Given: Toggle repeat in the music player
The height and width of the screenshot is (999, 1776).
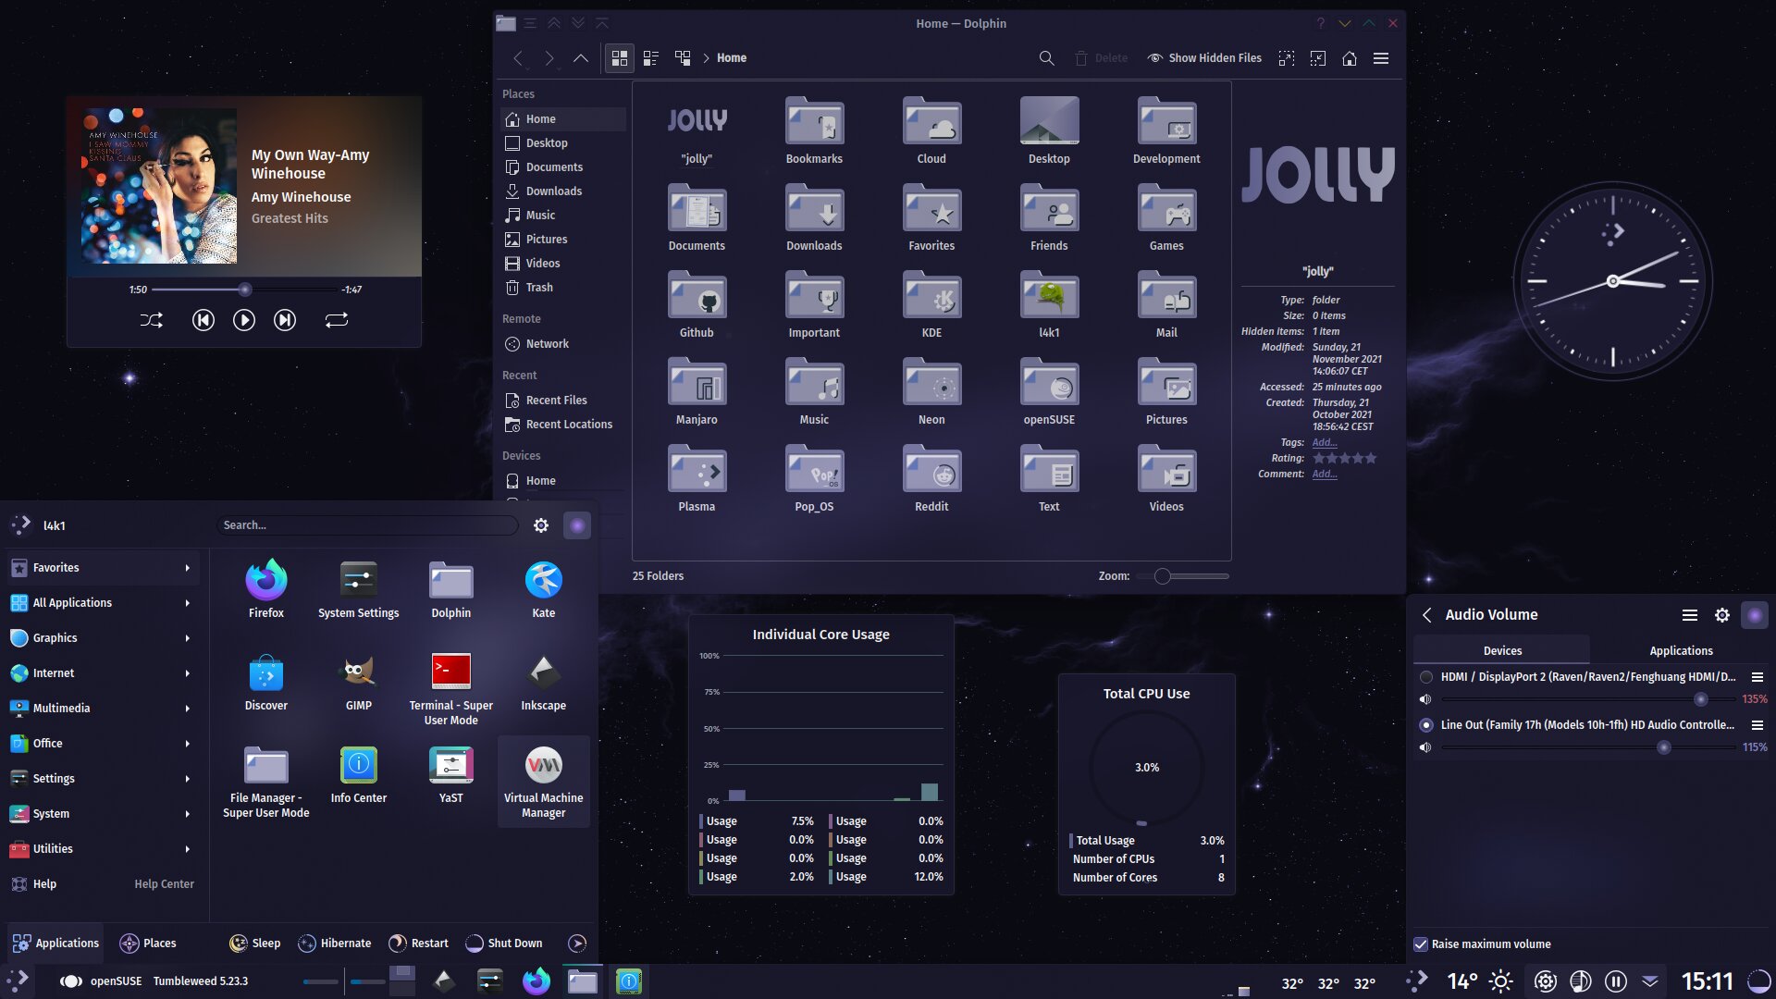Looking at the screenshot, I should pyautogui.click(x=336, y=320).
